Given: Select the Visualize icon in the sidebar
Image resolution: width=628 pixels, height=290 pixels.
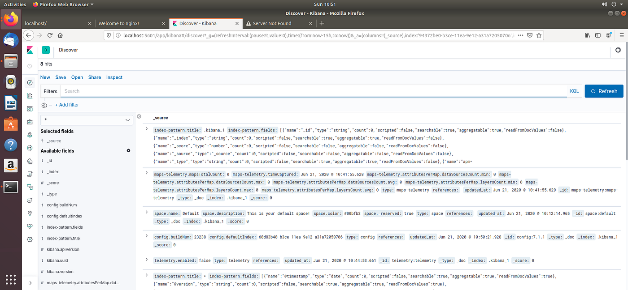Looking at the screenshot, I should (x=29, y=95).
